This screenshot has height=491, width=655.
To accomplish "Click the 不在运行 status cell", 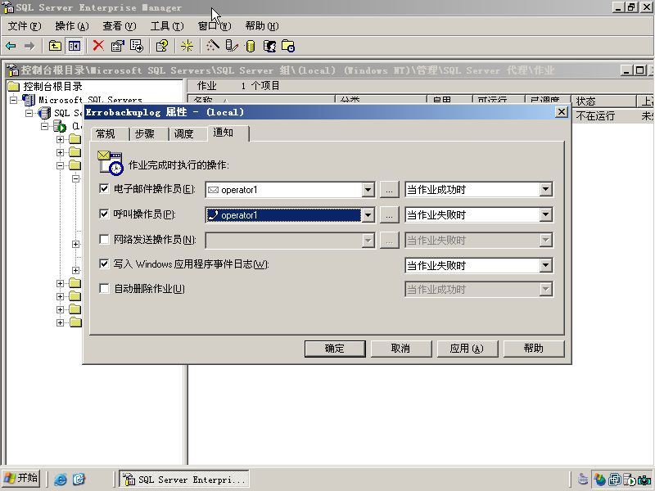I will 595,115.
